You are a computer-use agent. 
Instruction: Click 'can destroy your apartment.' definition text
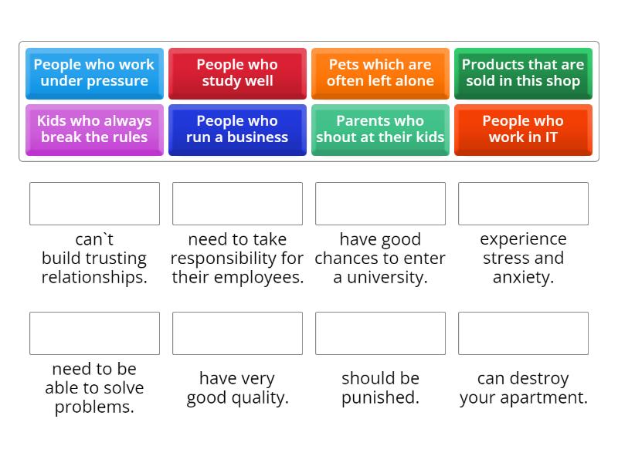[x=523, y=388]
